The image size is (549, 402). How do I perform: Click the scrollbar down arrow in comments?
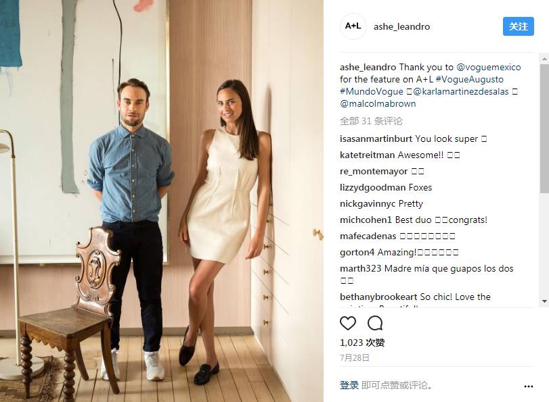click(544, 301)
